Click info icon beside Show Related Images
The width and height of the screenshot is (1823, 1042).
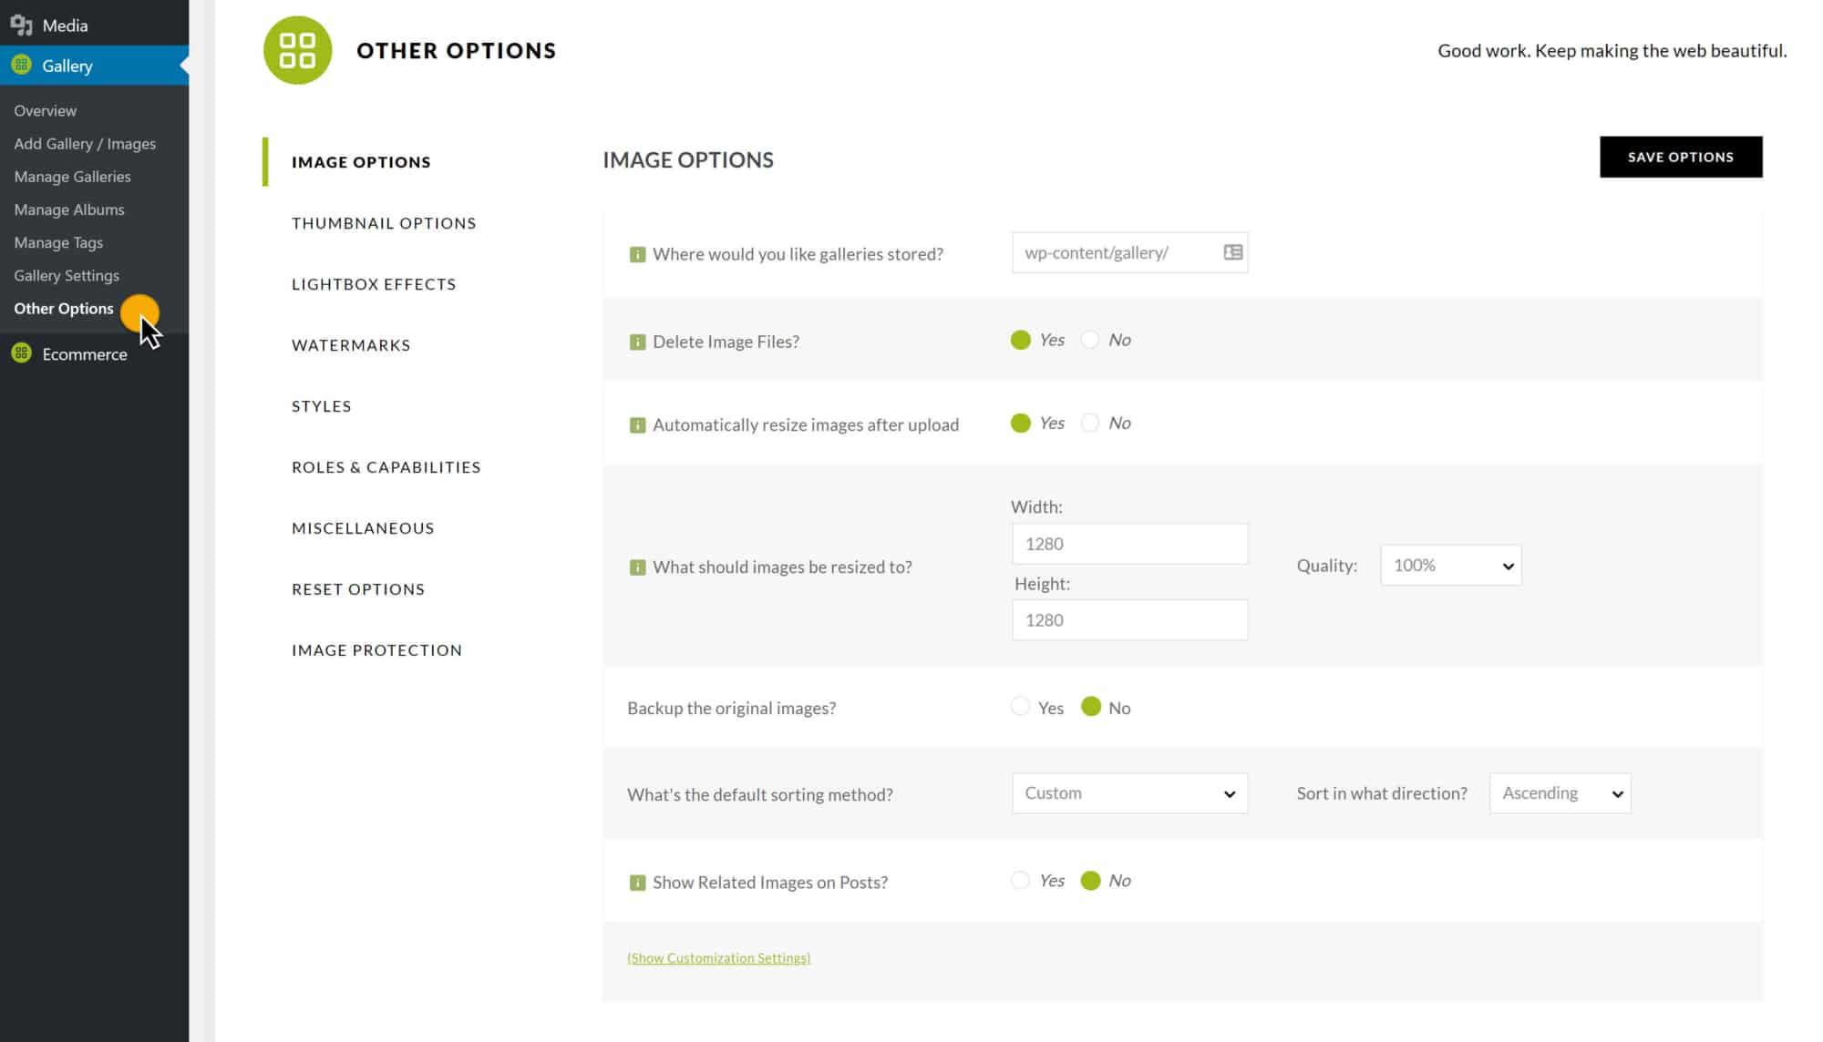(x=637, y=882)
